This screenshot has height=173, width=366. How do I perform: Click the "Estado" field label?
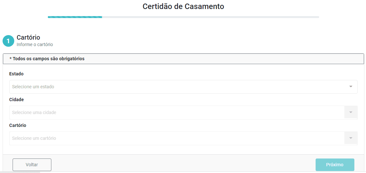click(16, 74)
